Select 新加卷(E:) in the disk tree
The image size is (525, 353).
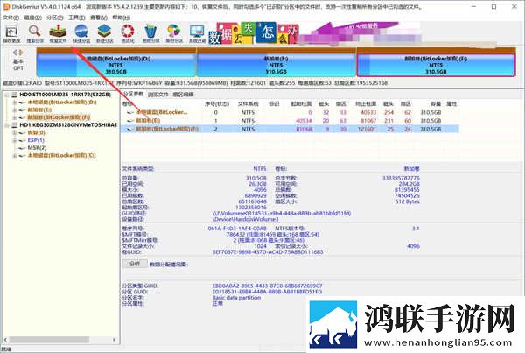click(39, 110)
